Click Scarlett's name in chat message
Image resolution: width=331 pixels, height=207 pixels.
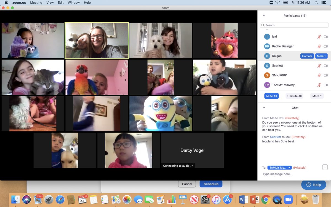276,137
